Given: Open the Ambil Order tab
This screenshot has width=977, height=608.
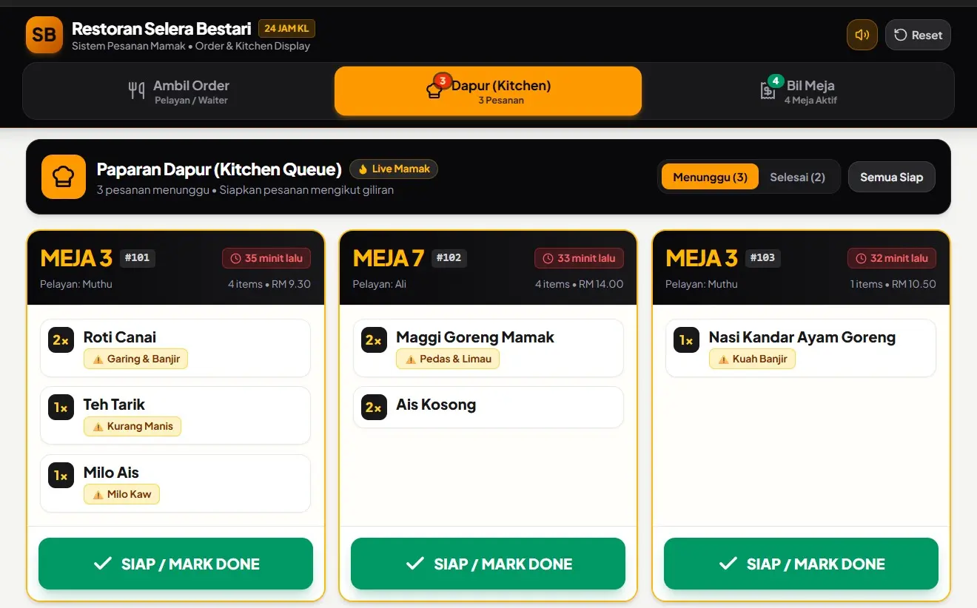Looking at the screenshot, I should (x=179, y=91).
